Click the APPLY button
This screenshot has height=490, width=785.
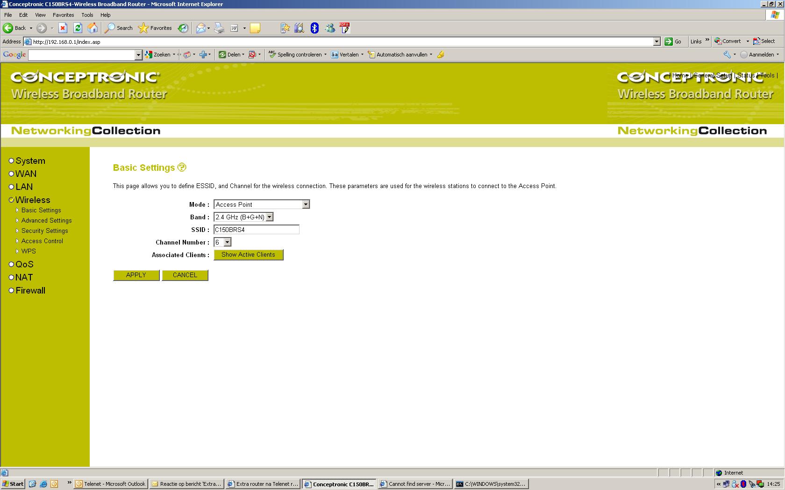pos(136,275)
